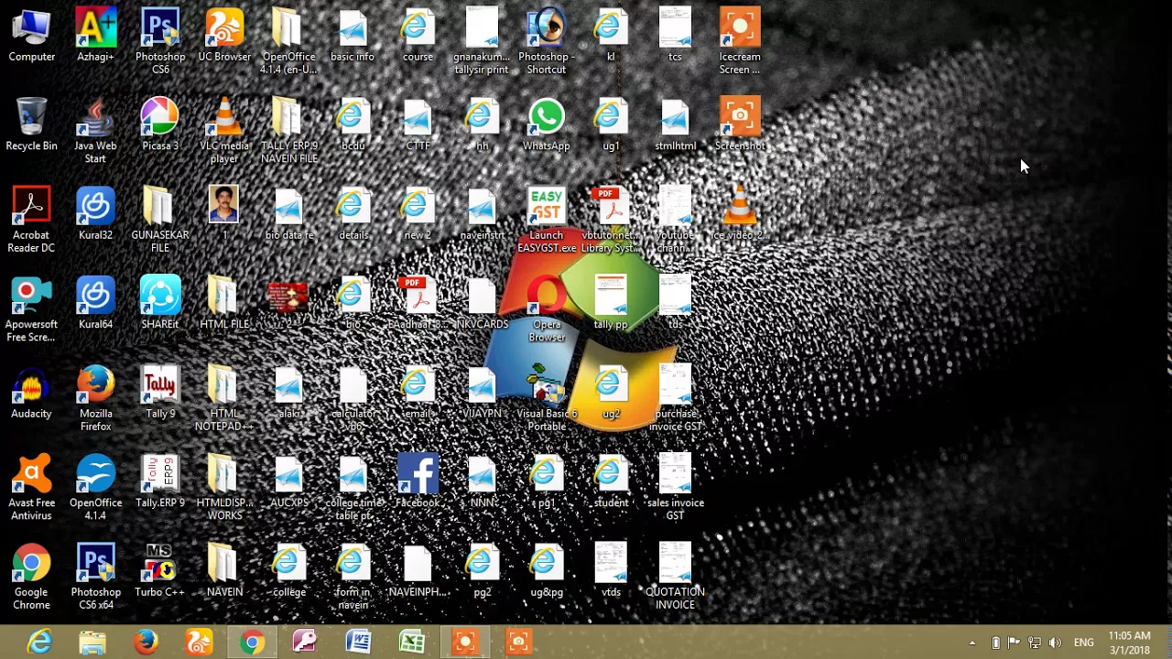Open the tally pp document
The height and width of the screenshot is (659, 1172).
(x=611, y=304)
